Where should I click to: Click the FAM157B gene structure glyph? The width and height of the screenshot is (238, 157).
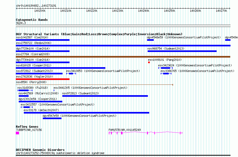(146, 133)
